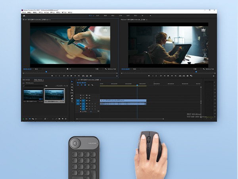Toggle Linked Selection in timeline
Screen dimensions: 238x179
pos(85,85)
